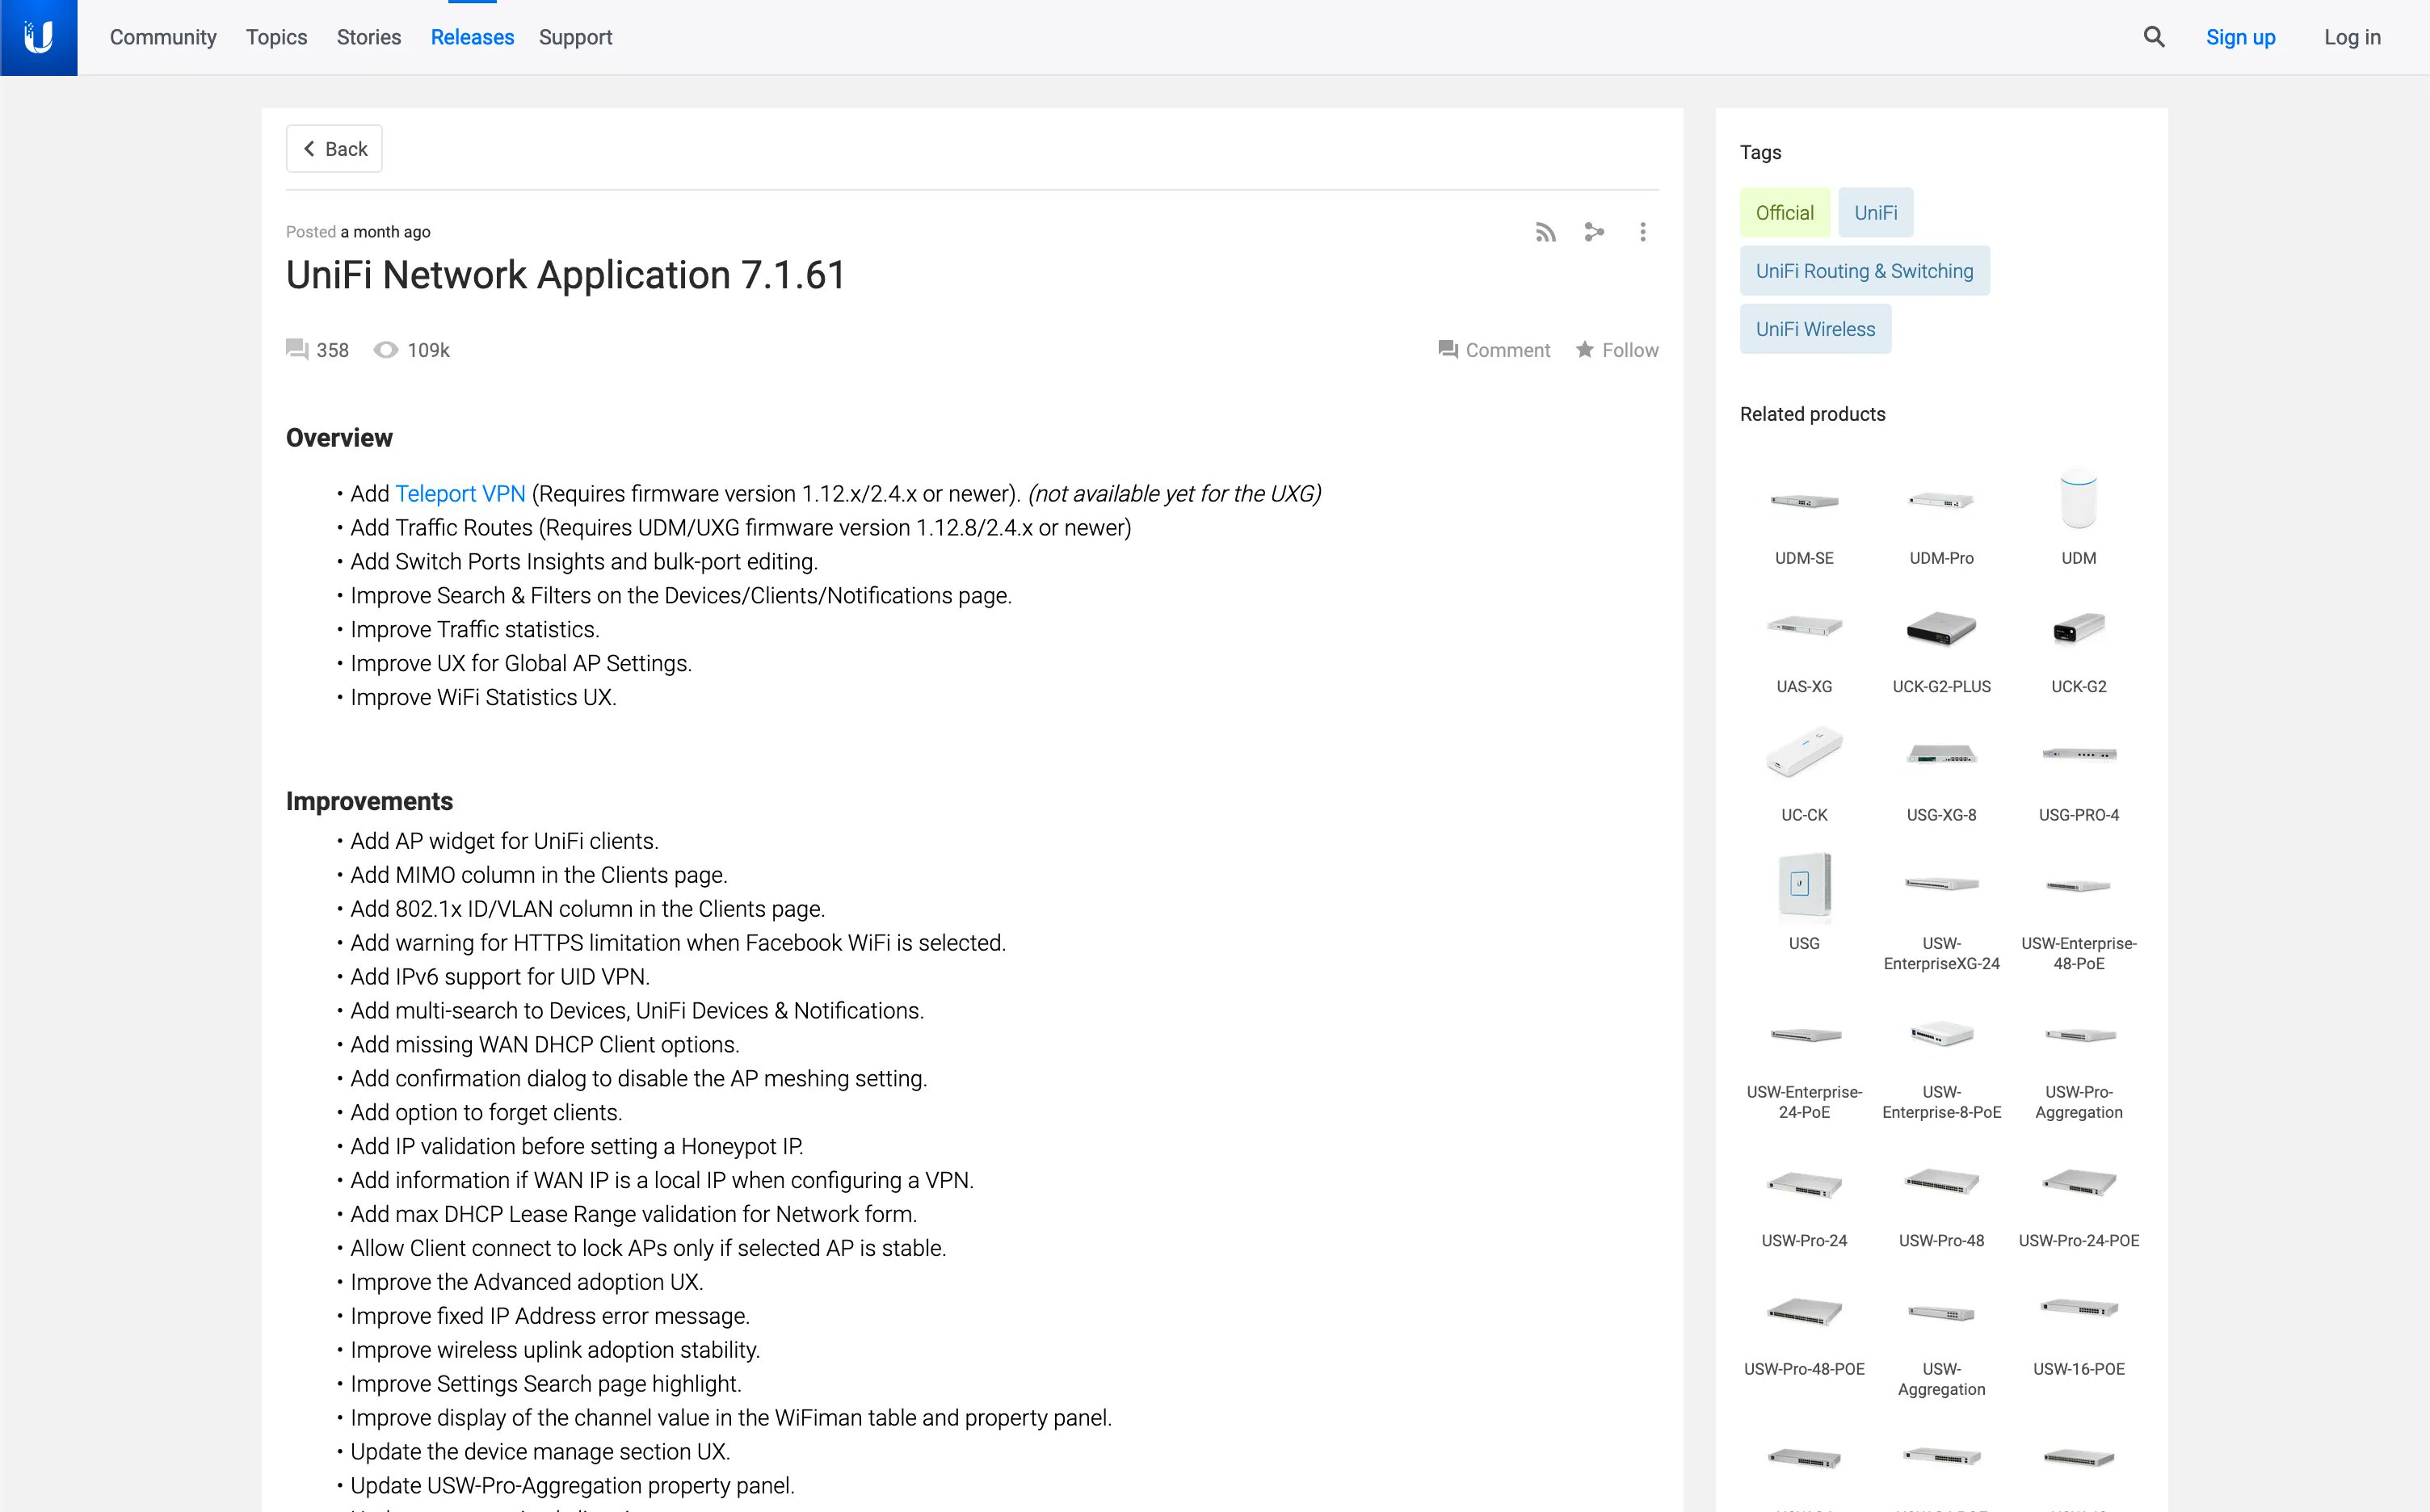Click the "Improvements" heading
The width and height of the screenshot is (2430, 1512).
click(369, 801)
